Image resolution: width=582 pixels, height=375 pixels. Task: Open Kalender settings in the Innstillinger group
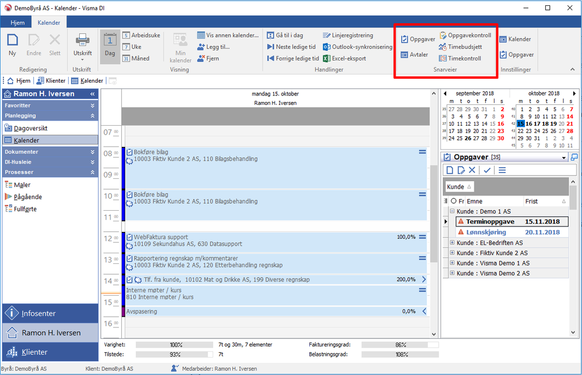tap(515, 39)
